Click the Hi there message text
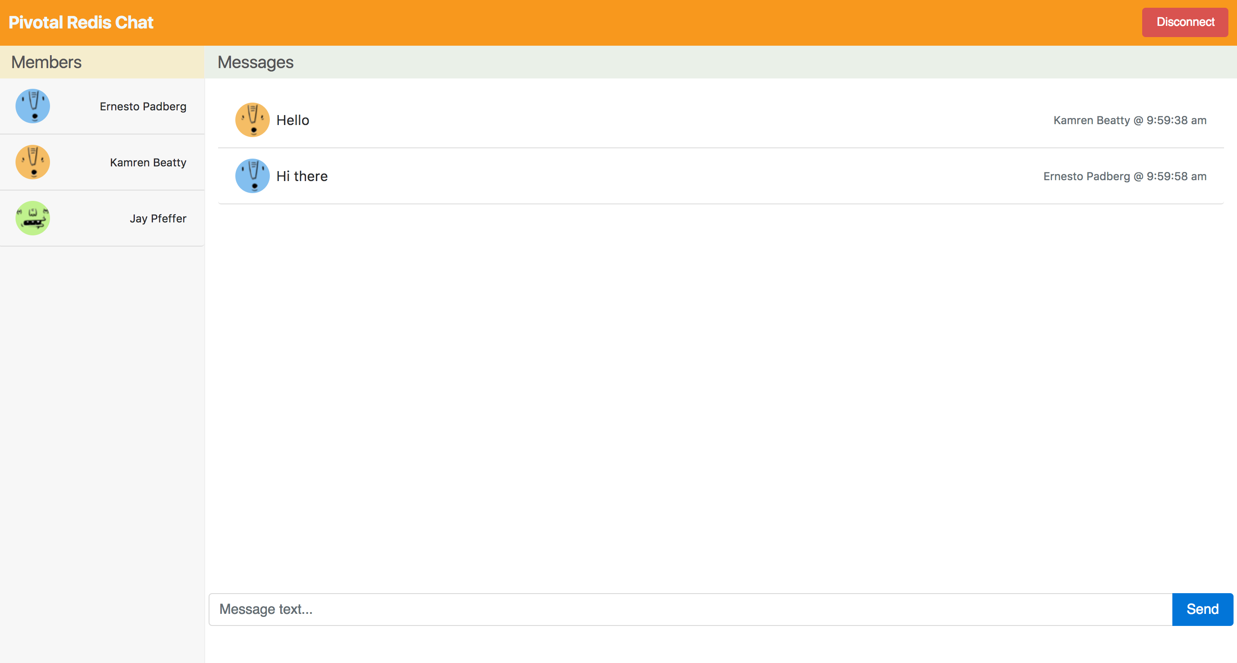 pos(302,176)
